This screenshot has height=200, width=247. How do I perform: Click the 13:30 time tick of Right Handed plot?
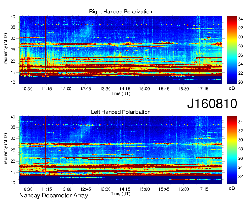point(105,89)
